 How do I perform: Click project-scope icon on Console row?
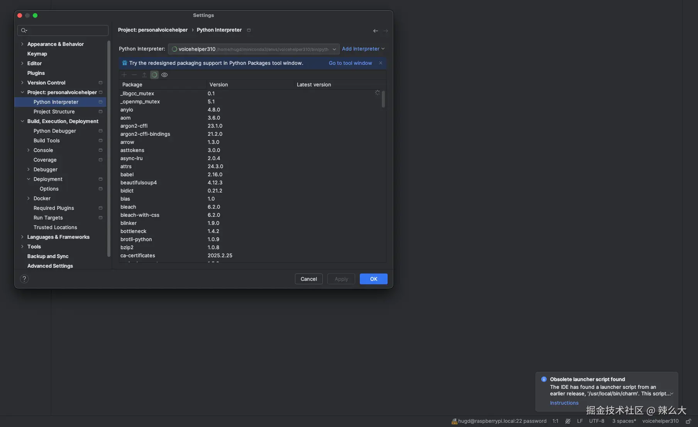click(x=100, y=150)
